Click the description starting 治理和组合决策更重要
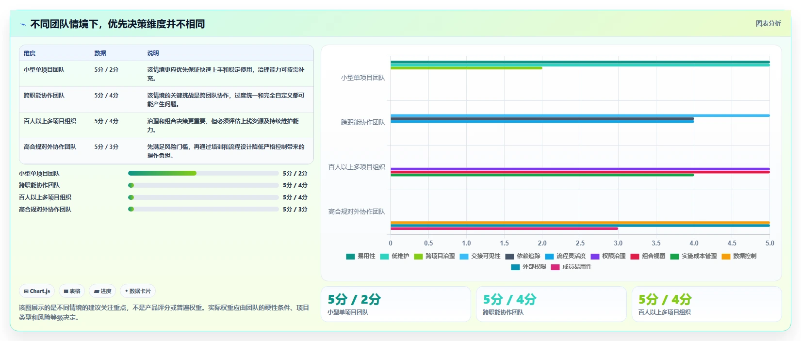The height and width of the screenshot is (341, 801). point(223,126)
